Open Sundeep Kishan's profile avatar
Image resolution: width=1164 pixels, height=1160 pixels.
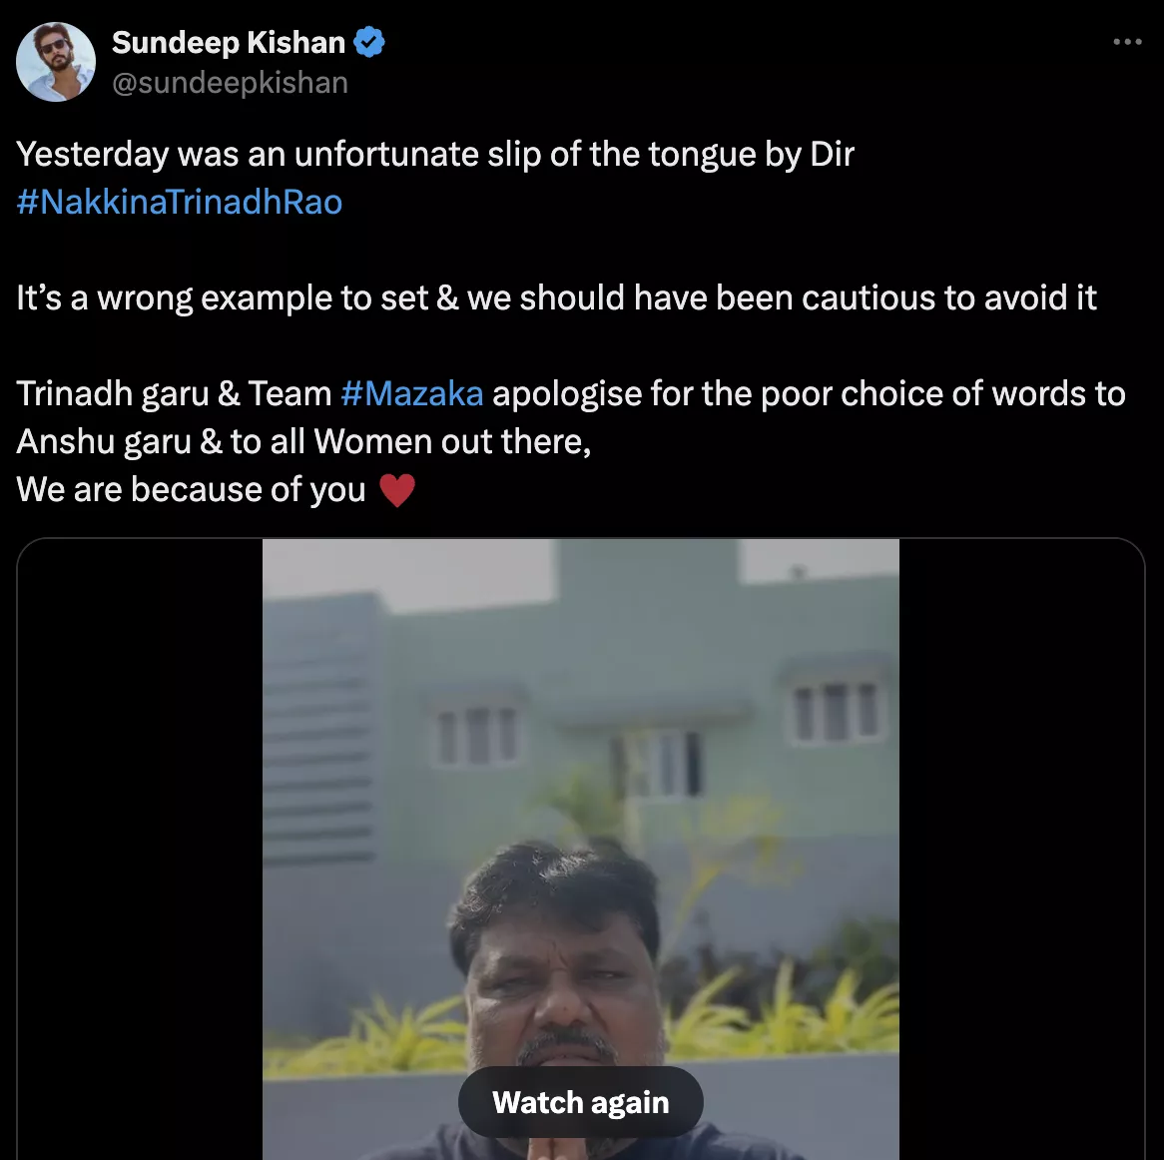(x=56, y=62)
